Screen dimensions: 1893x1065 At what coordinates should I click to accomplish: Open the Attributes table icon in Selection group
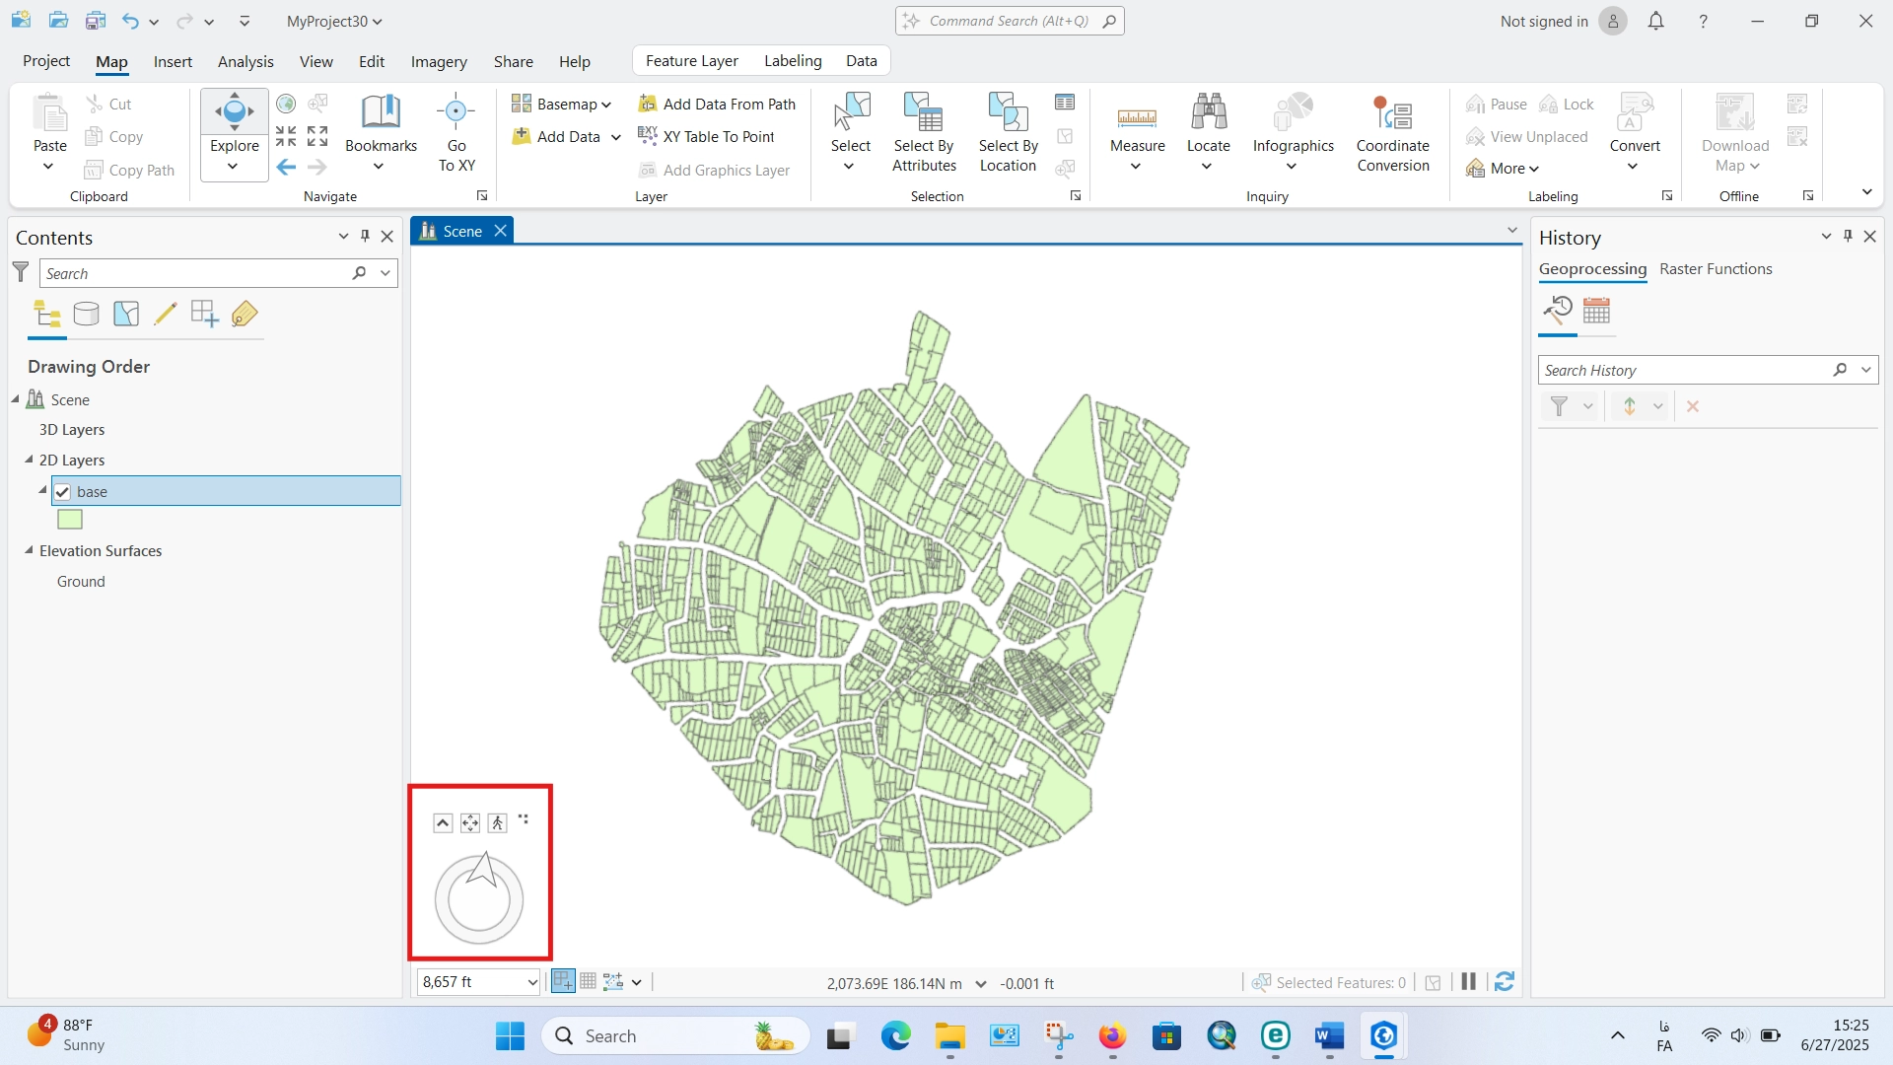(x=1065, y=103)
